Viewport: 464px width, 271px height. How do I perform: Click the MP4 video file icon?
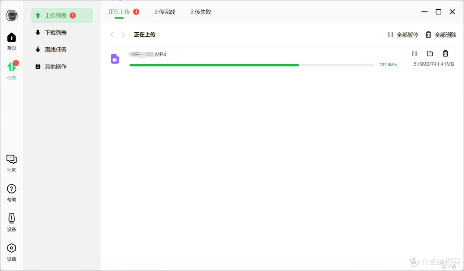pyautogui.click(x=115, y=59)
